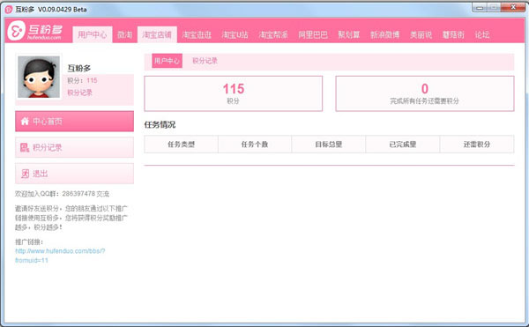Click the 积分记录 link under the username
529x327 pixels.
79,93
